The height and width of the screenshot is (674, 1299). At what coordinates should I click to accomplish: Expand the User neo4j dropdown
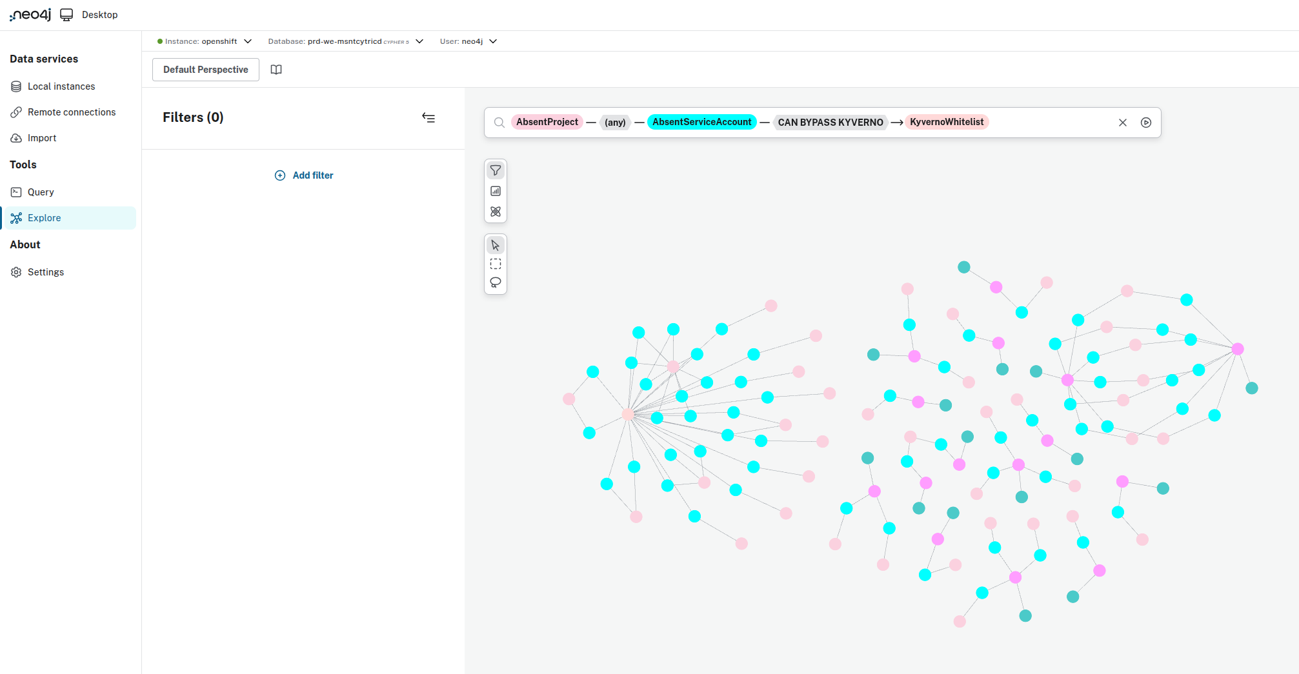click(493, 41)
